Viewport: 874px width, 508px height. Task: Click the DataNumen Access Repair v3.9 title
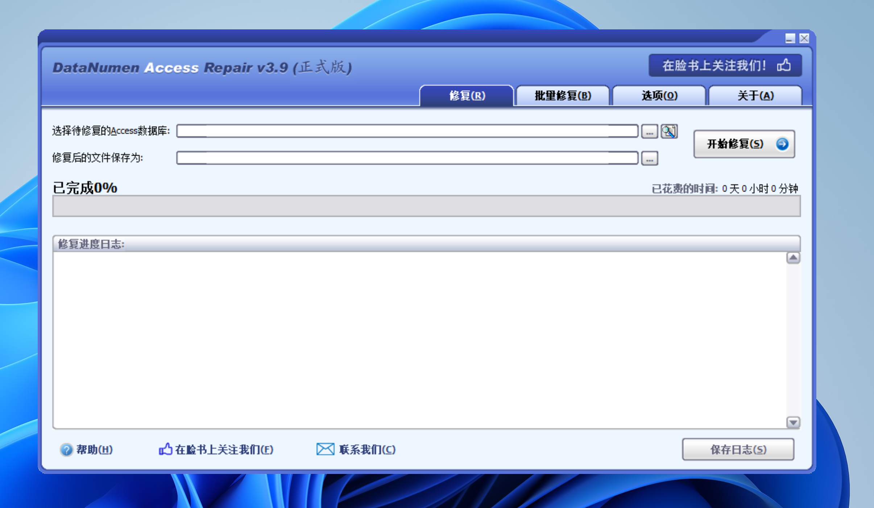(x=202, y=67)
